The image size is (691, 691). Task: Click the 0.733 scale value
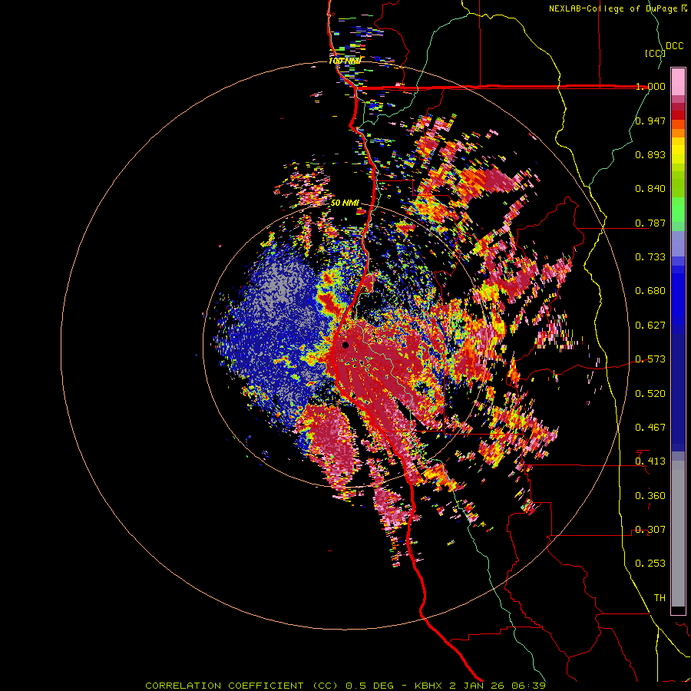[650, 257]
